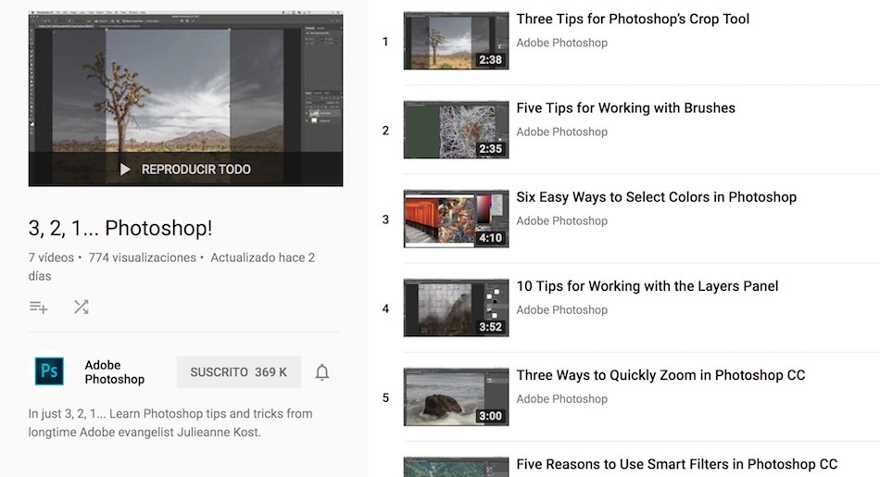
Task: Click Adobe Photoshop channel under Layers Panel video
Action: click(x=561, y=309)
